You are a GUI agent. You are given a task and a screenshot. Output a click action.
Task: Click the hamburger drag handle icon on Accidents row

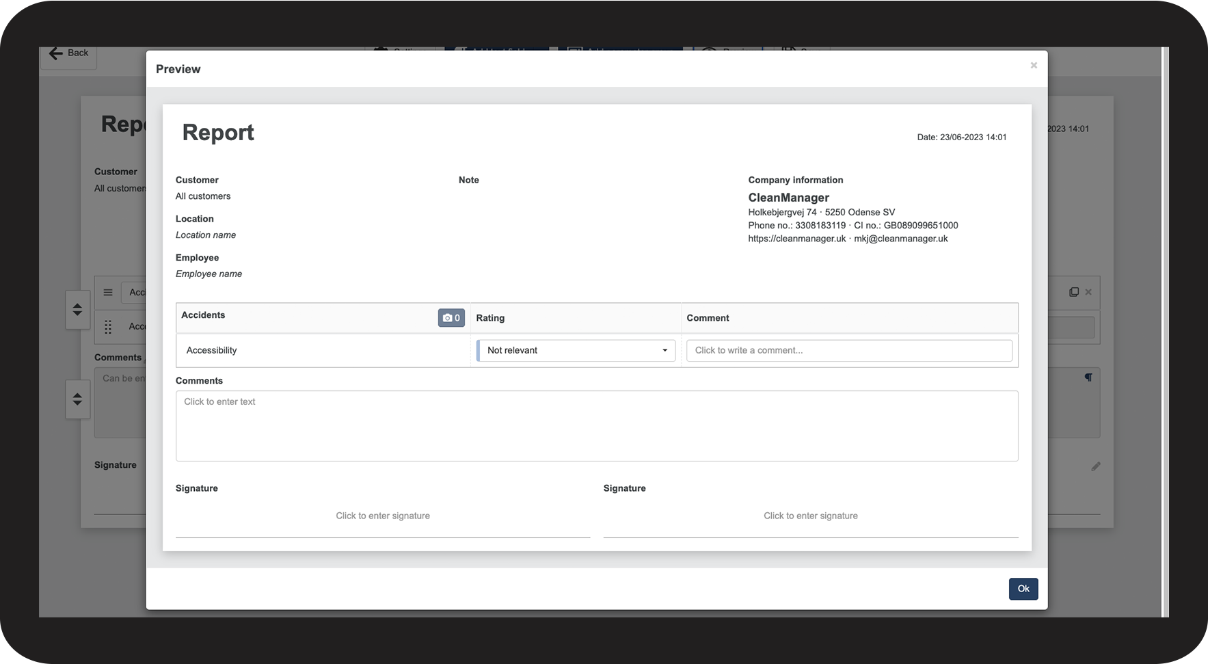108,292
